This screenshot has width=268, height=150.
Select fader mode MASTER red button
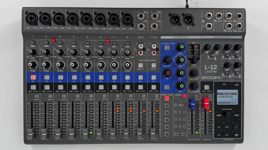click(167, 99)
